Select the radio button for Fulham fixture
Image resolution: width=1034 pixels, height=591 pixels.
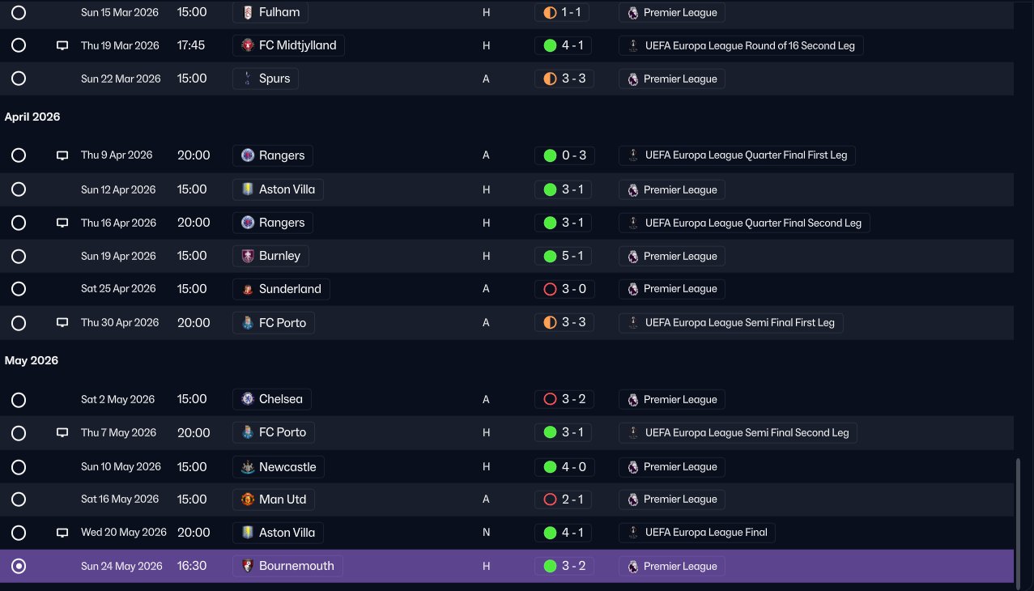click(19, 12)
